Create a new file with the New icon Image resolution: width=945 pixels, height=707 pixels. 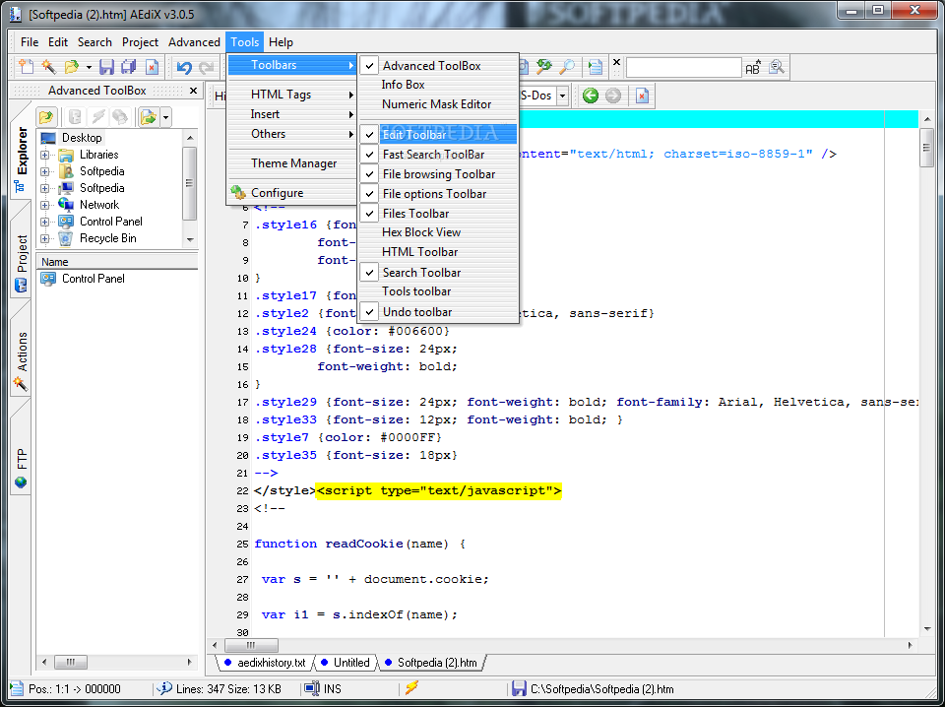pyautogui.click(x=26, y=66)
